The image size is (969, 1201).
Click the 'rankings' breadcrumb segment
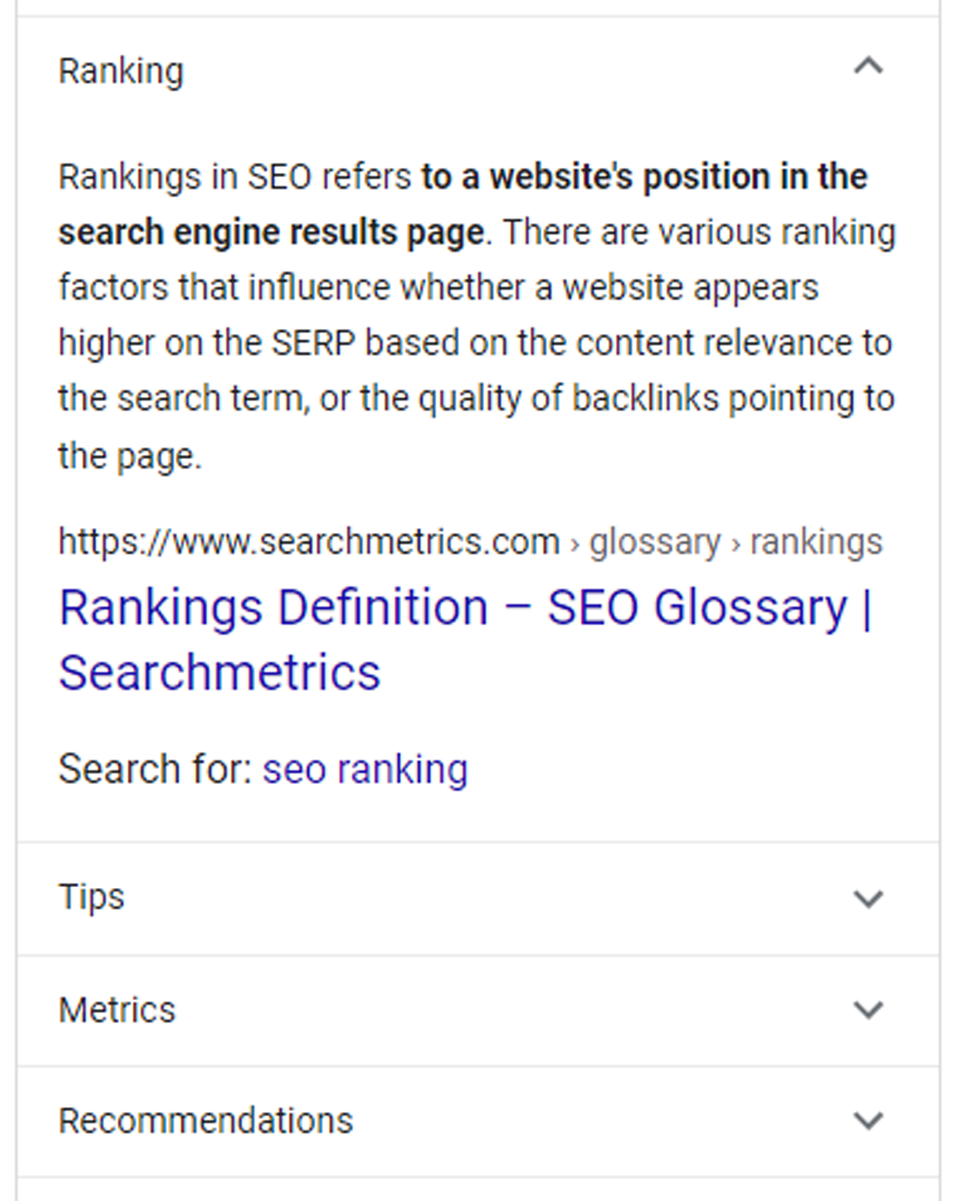click(x=815, y=542)
